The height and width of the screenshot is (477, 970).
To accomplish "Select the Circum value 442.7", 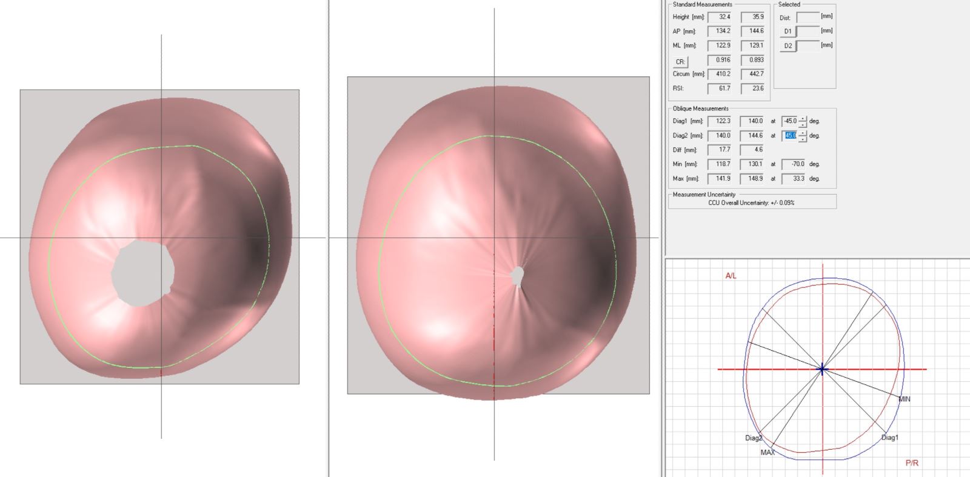I will [x=753, y=74].
